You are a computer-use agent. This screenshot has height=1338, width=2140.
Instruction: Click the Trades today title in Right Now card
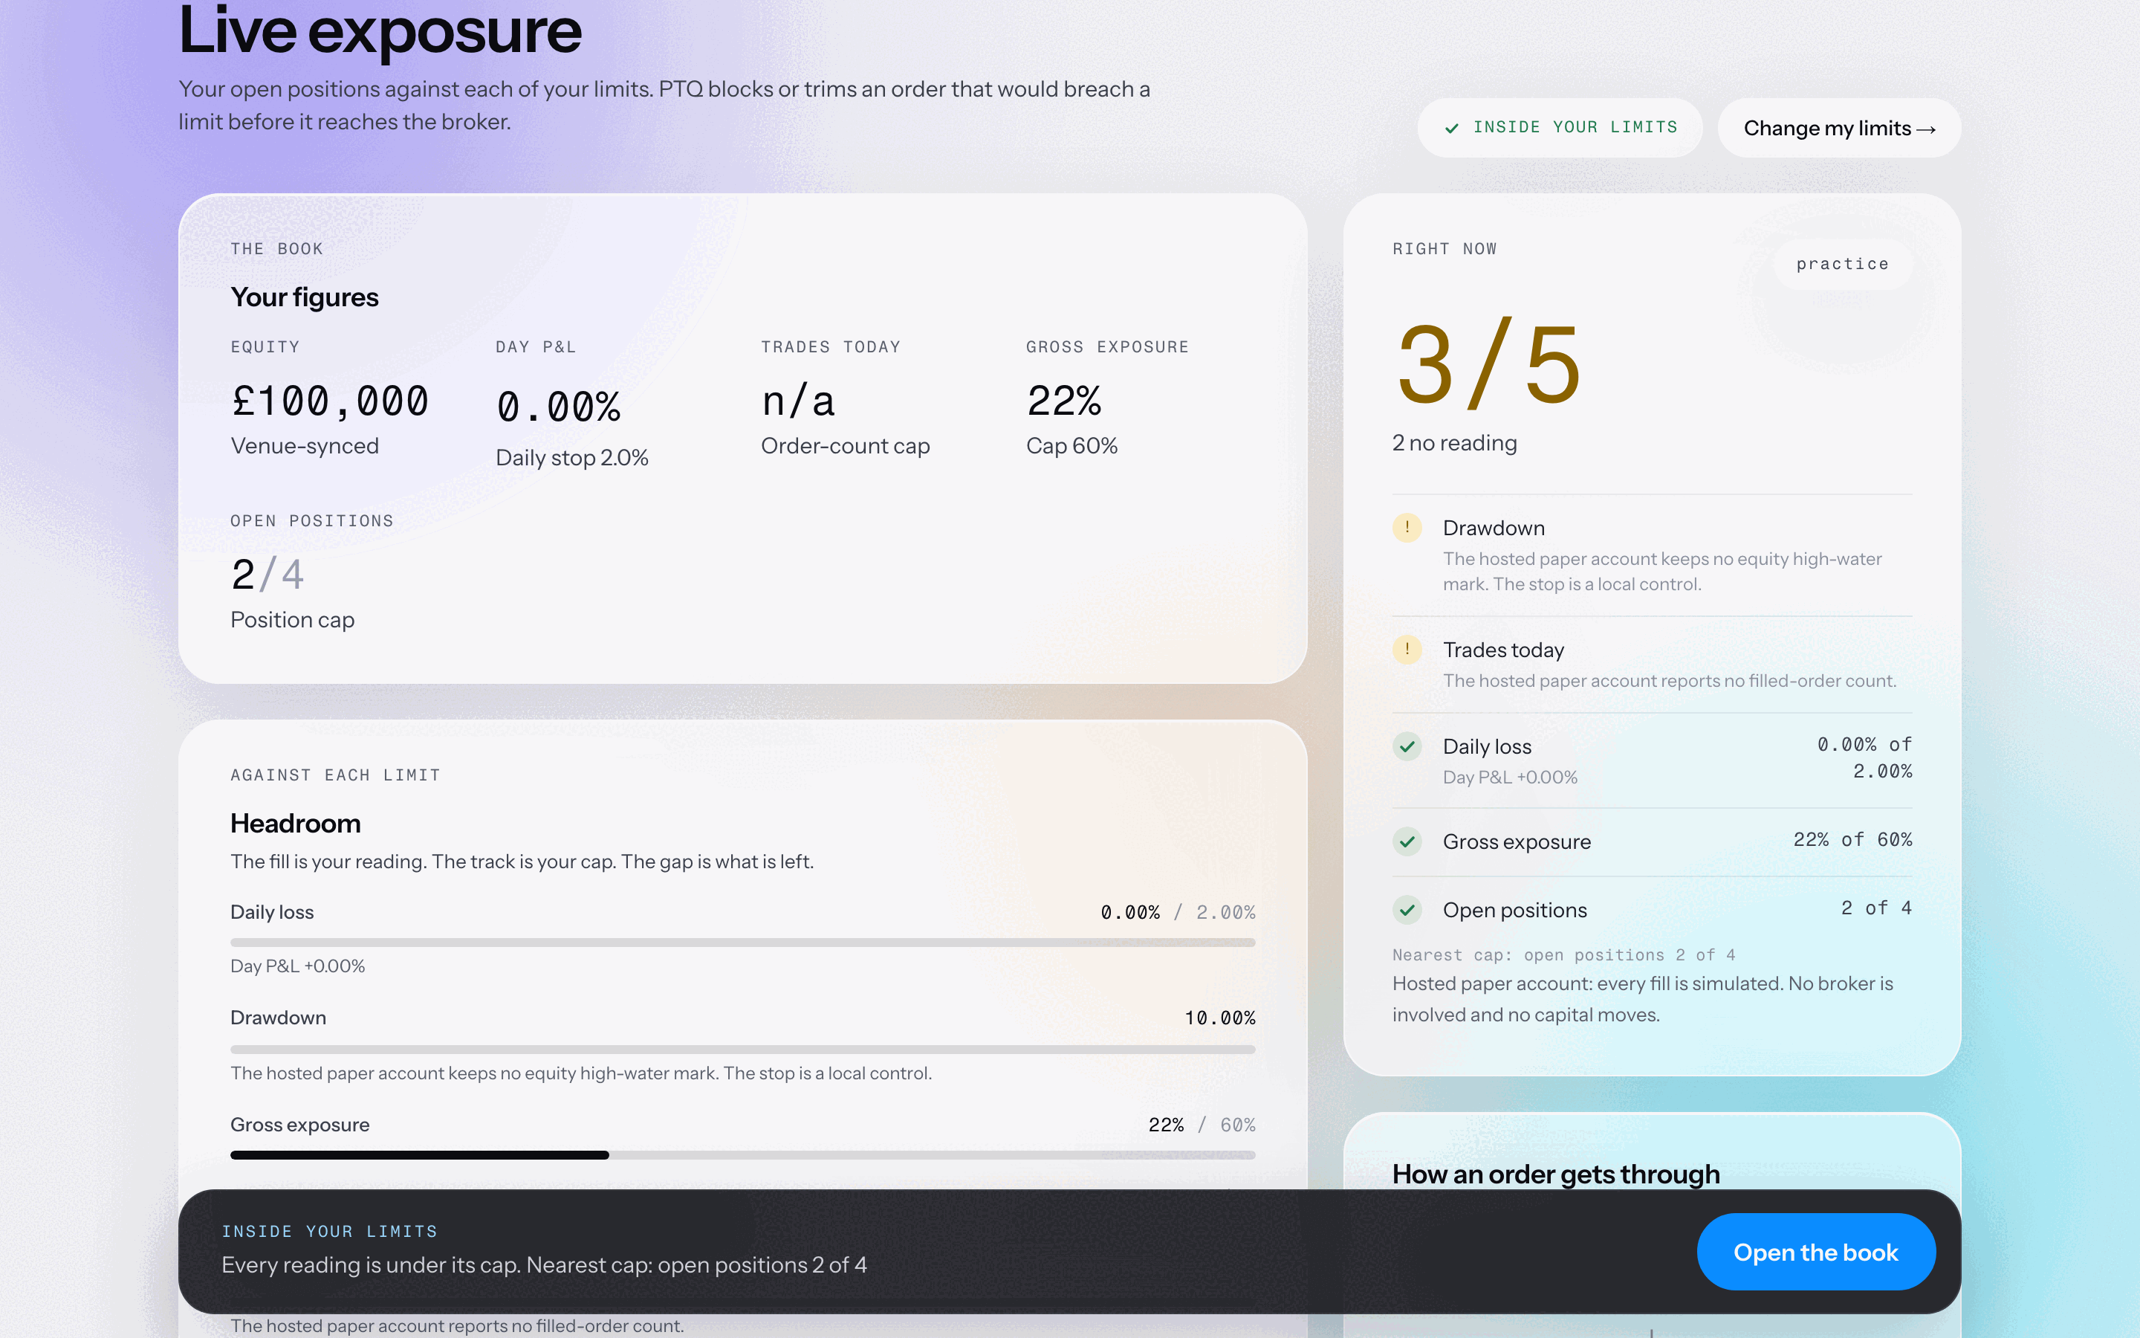(x=1503, y=650)
